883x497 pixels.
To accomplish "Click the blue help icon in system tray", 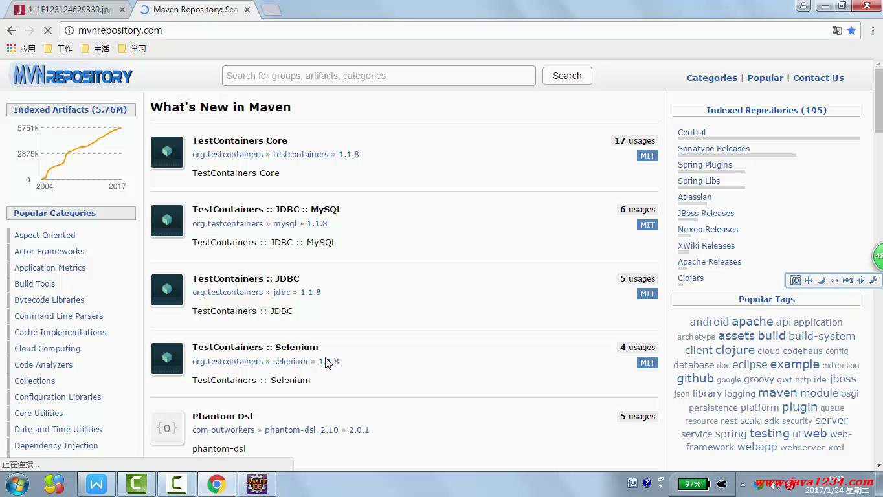I will click(x=646, y=483).
